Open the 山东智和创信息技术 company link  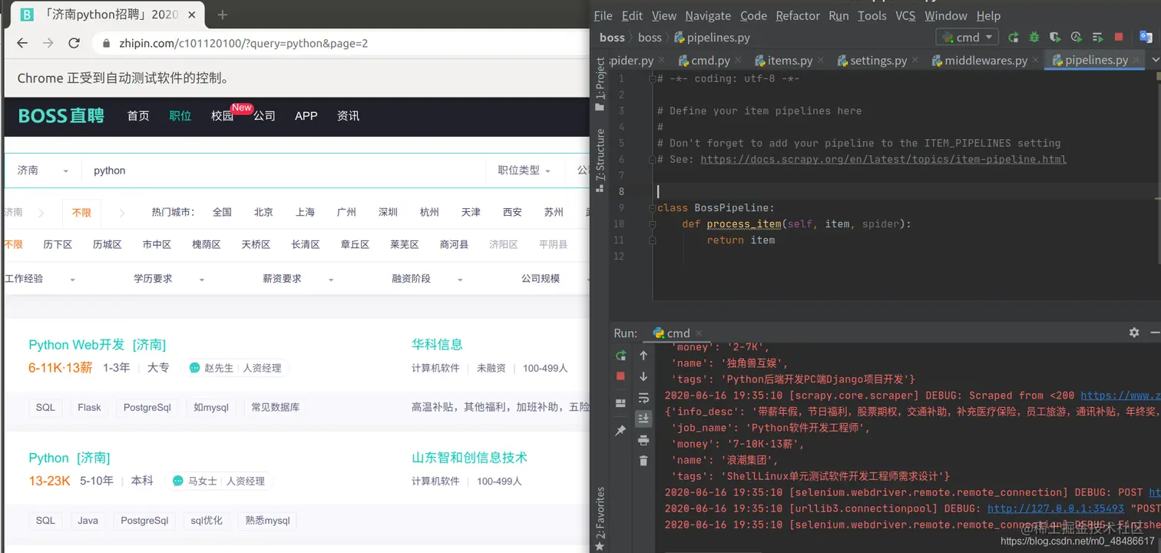pos(469,458)
